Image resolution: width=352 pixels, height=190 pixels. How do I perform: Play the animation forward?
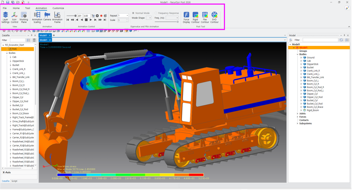(91, 20)
